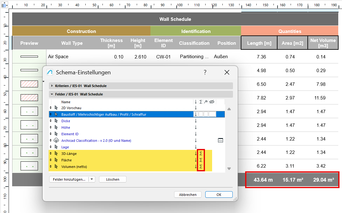Enable flag checkbox in the Baustoff row
The height and width of the screenshot is (213, 342).
[206, 114]
